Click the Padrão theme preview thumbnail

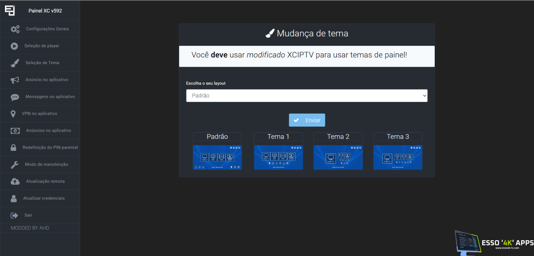[x=217, y=157]
